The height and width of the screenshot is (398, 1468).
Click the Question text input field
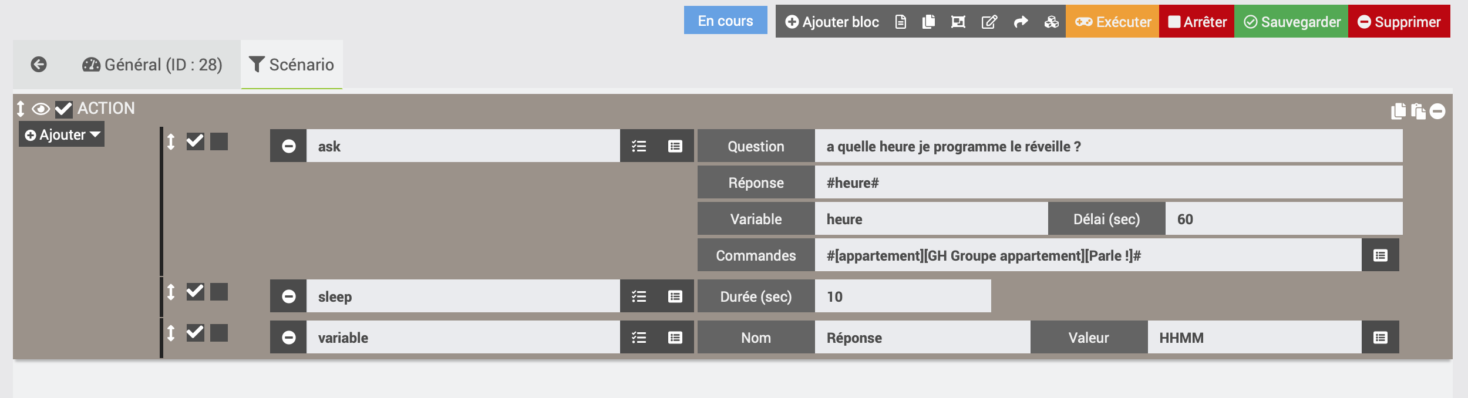point(1107,146)
